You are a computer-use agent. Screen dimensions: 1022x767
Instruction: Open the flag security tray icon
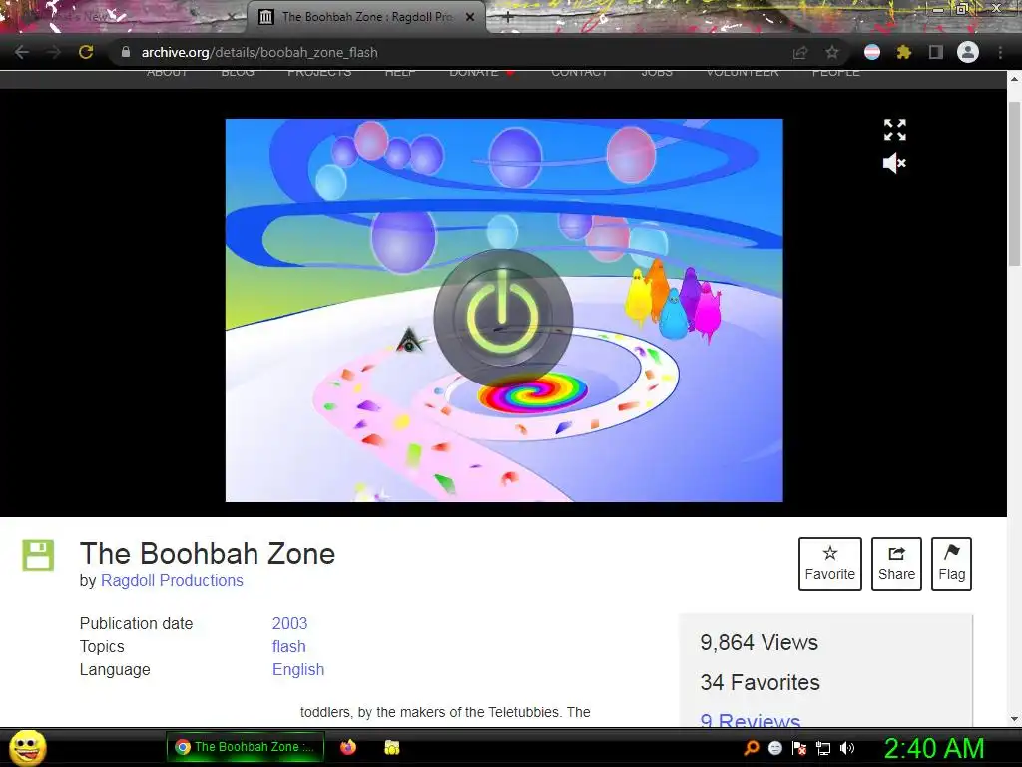[799, 748]
